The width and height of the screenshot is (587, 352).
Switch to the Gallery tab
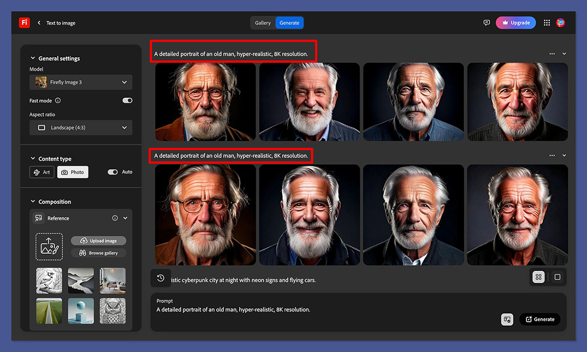point(263,23)
